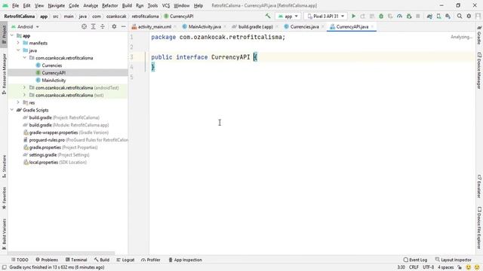Expand the res folder

tap(18, 102)
